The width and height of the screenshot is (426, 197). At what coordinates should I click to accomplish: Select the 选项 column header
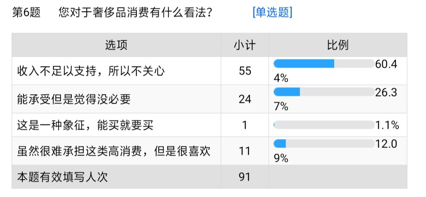(x=116, y=45)
